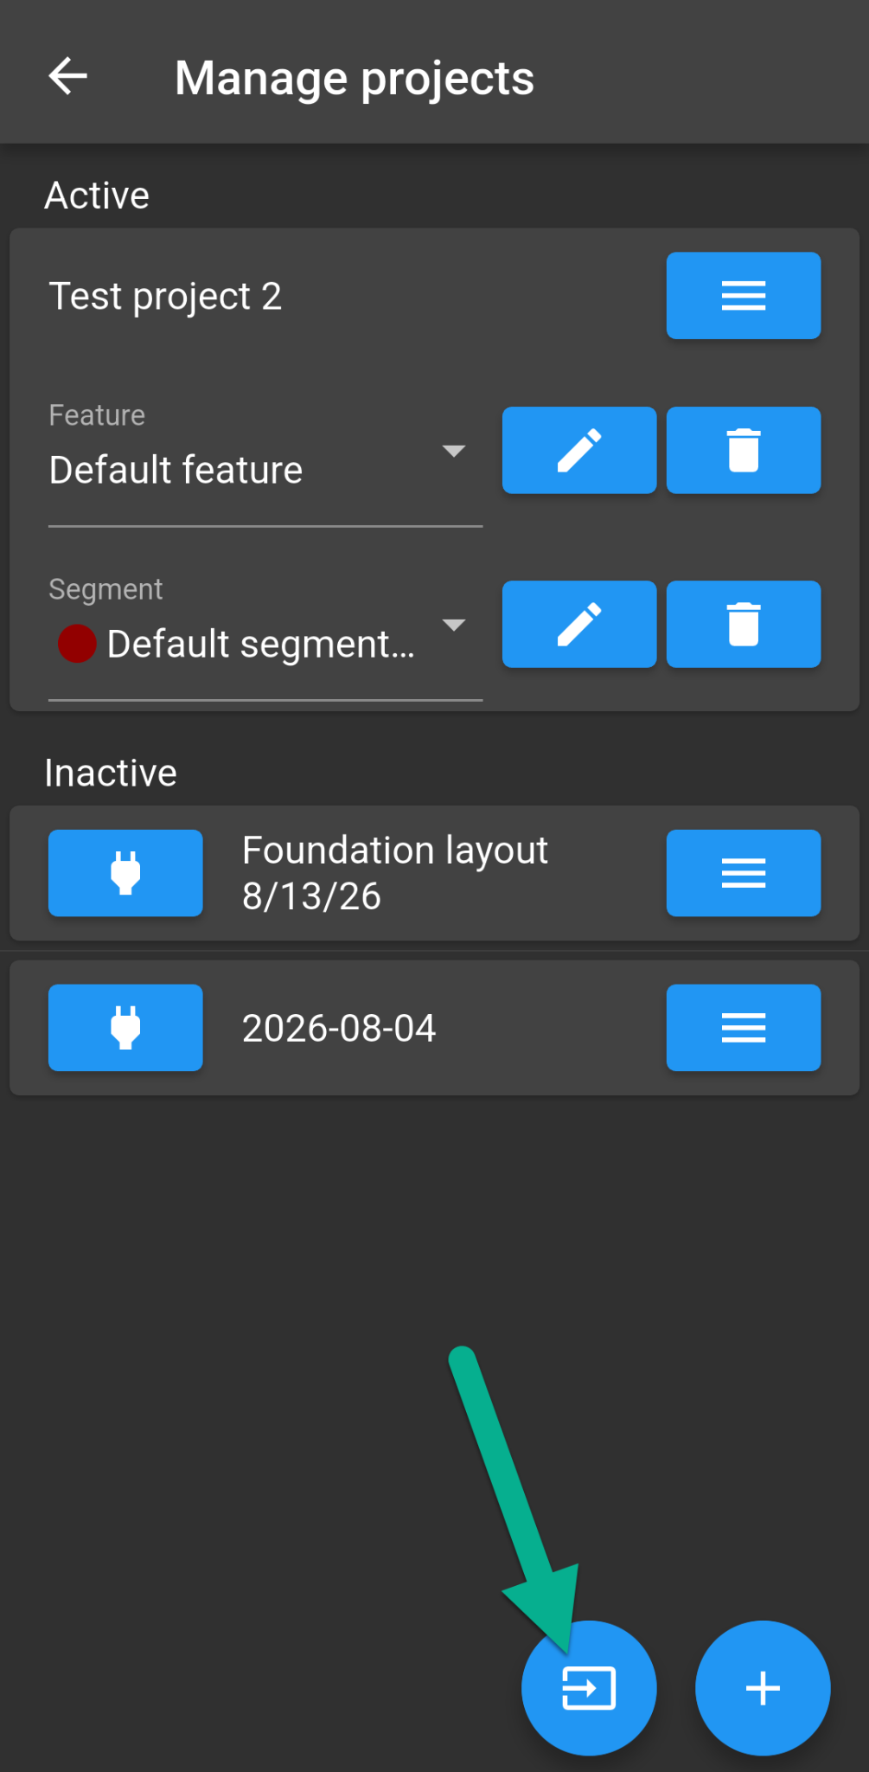Add a new project with the plus button
Screen dimensions: 869x1772
(763, 1688)
